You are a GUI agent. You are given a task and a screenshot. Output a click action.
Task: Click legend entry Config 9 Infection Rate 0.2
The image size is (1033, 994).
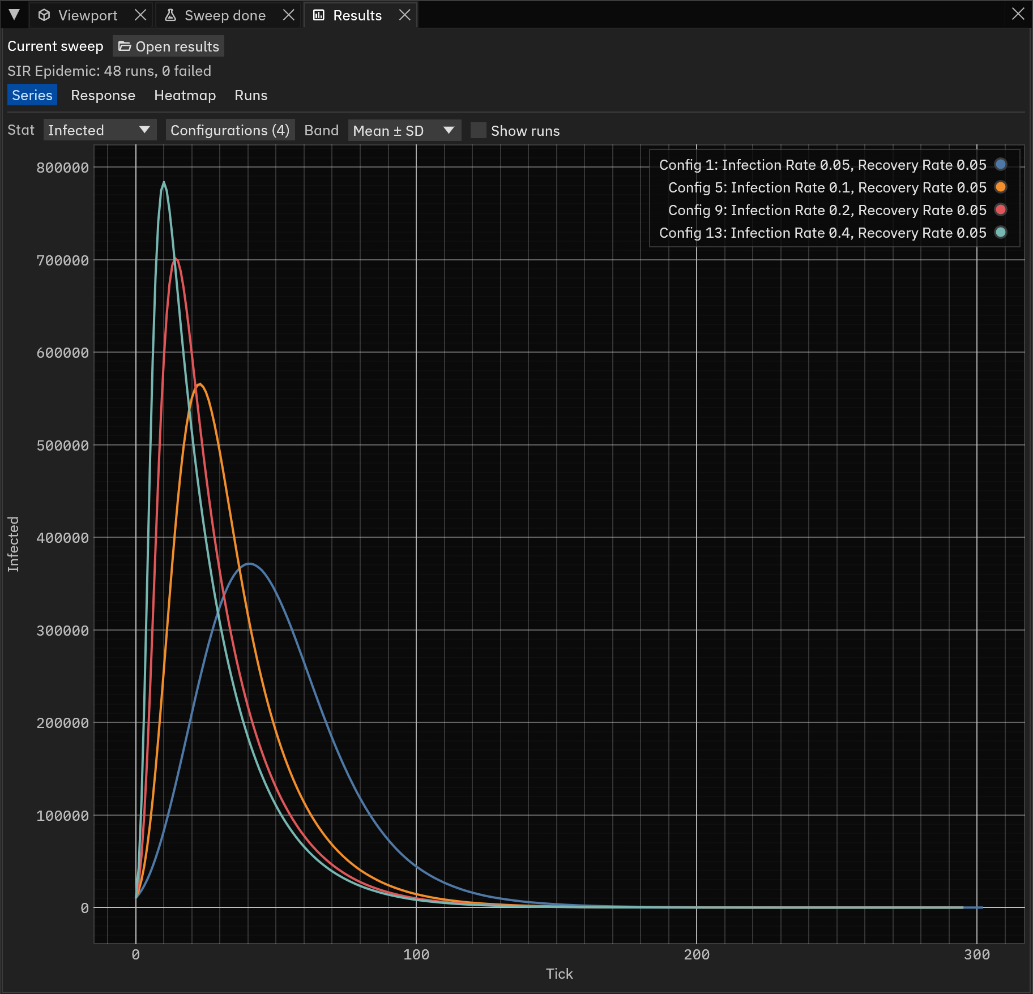click(x=827, y=210)
